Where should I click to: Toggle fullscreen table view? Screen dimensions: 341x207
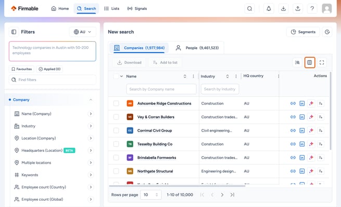pos(322,62)
